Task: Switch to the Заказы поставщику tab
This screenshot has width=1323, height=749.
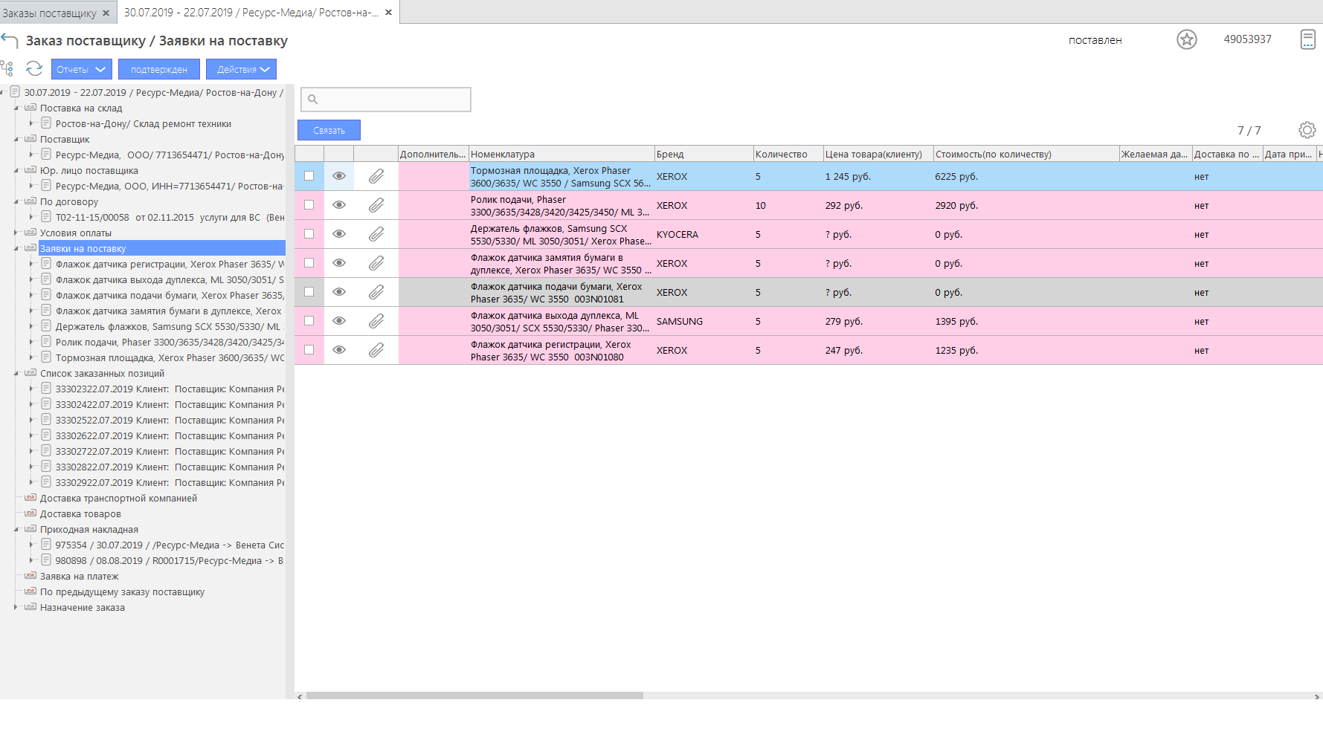Action: (49, 13)
